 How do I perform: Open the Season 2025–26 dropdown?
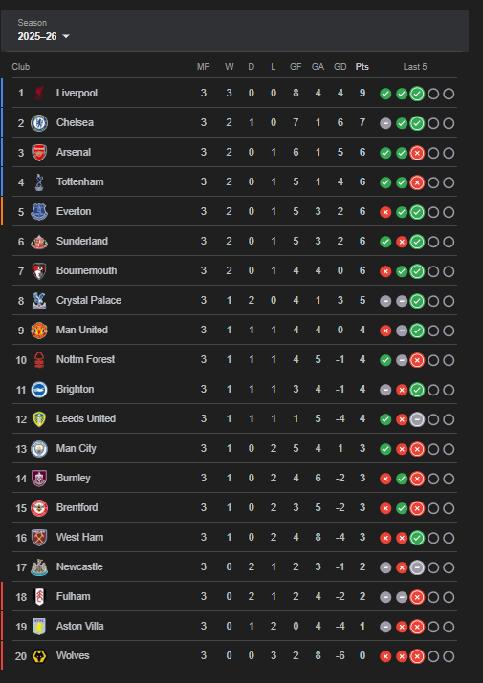[x=43, y=36]
